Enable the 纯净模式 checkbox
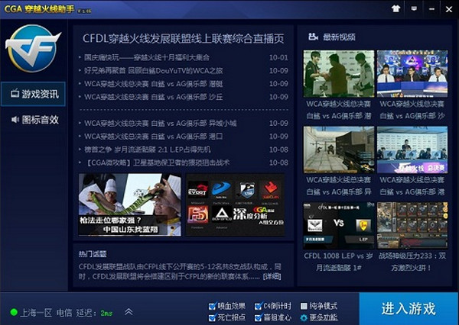Image resolution: width=459 pixels, height=325 pixels. click(304, 306)
